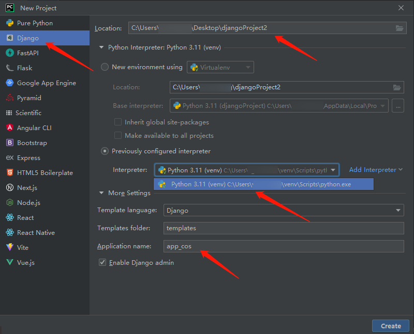414x334 pixels.
Task: Click the Bootstrap B icon
Action: pos(10,143)
